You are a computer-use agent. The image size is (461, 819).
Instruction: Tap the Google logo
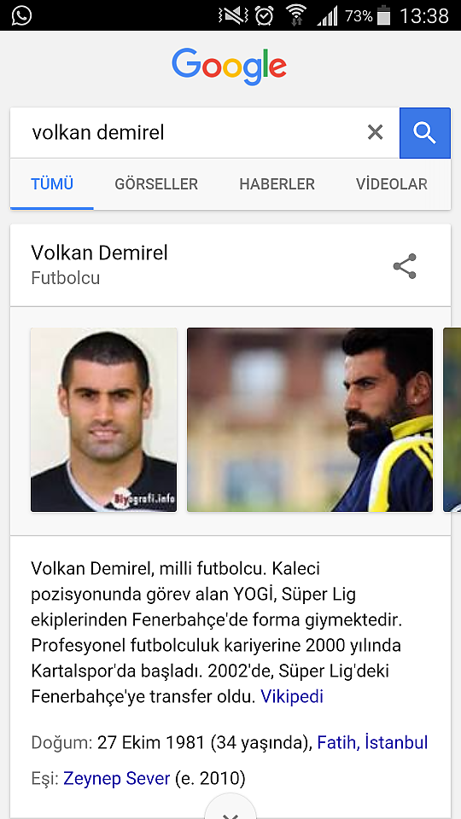(x=230, y=67)
